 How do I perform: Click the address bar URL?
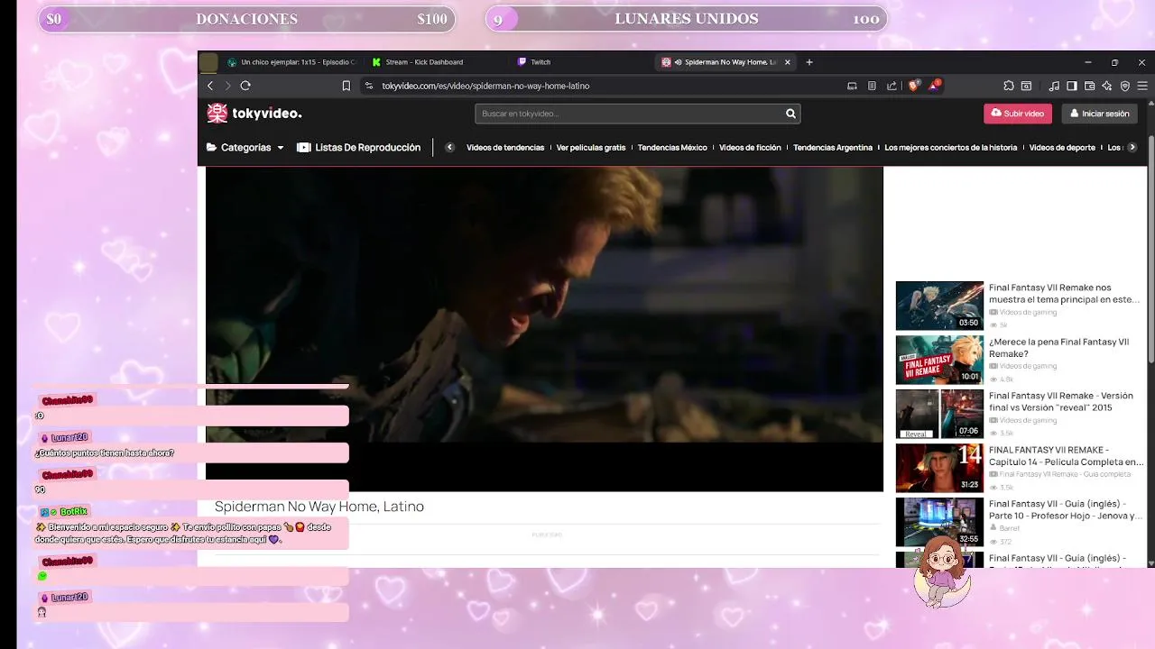point(485,86)
